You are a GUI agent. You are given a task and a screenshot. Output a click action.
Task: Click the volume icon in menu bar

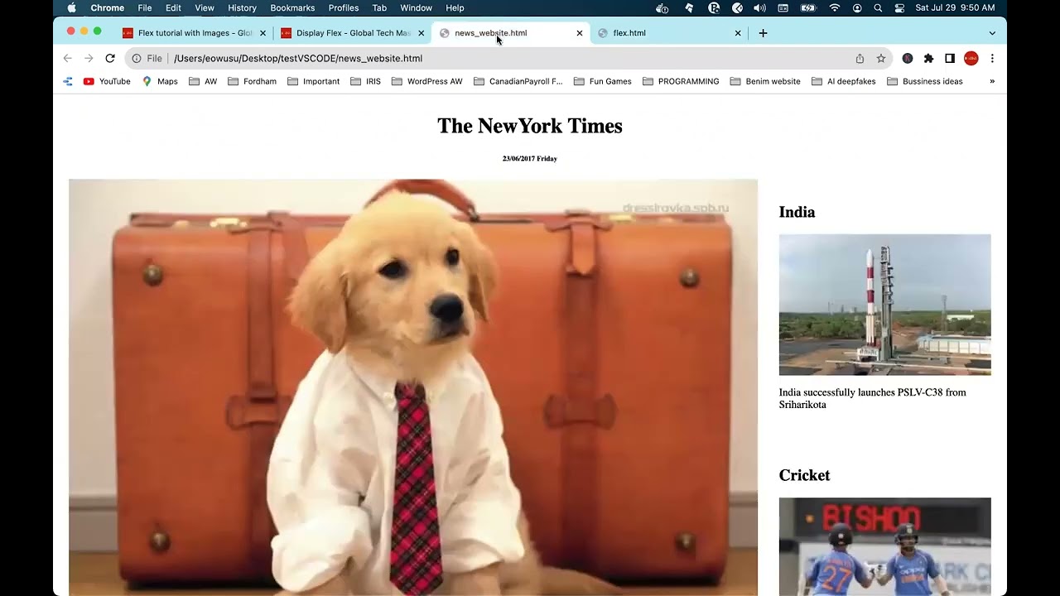pyautogui.click(x=760, y=8)
